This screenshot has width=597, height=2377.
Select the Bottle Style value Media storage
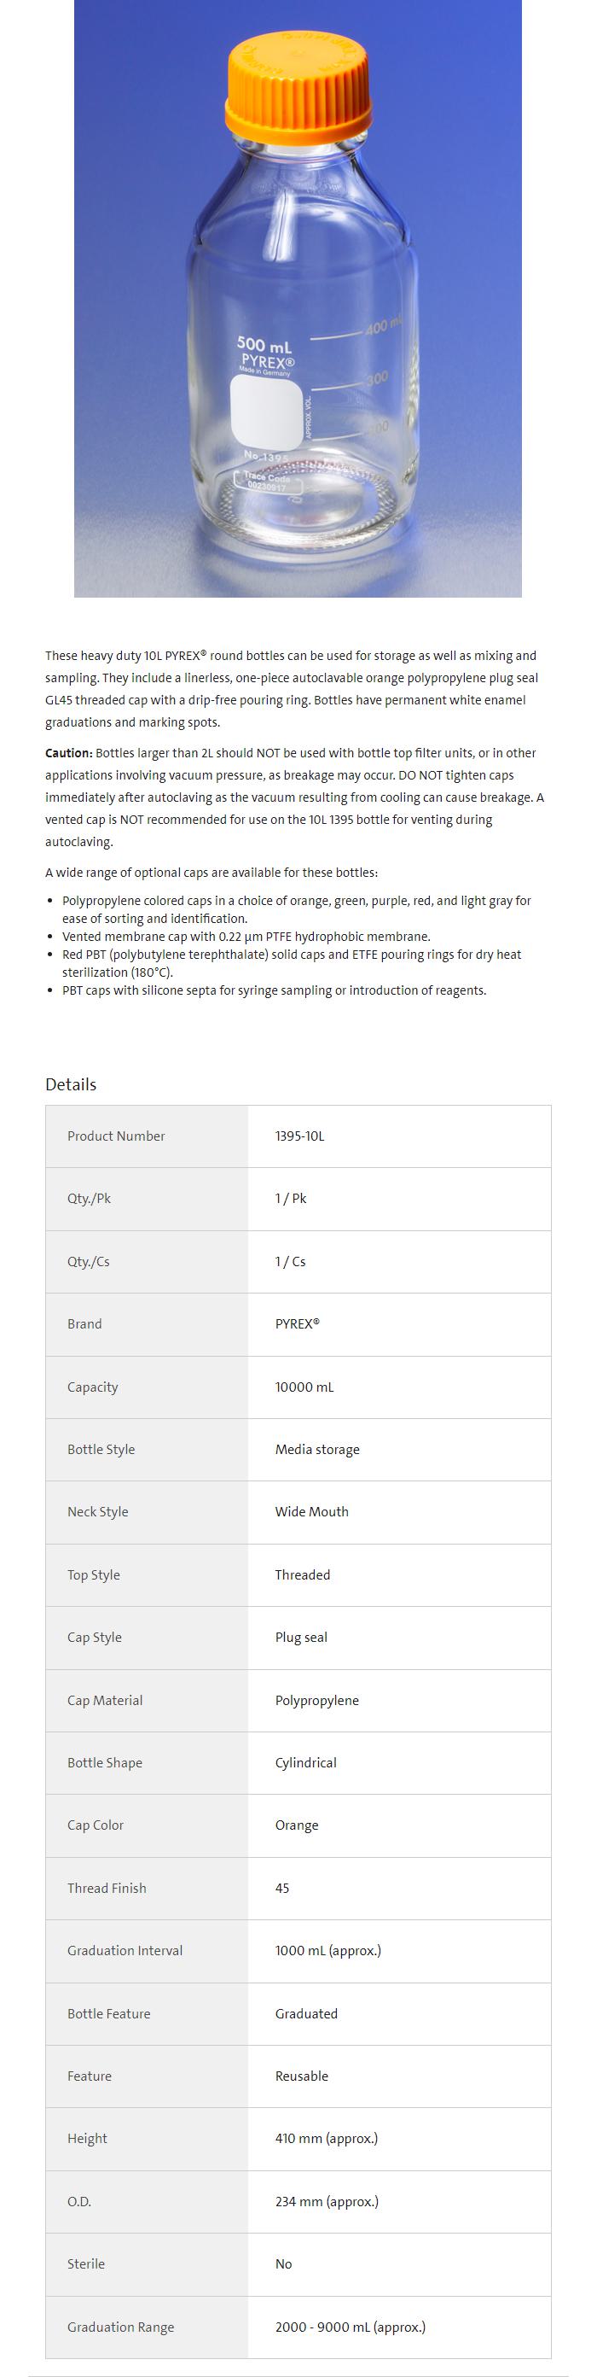(317, 1449)
